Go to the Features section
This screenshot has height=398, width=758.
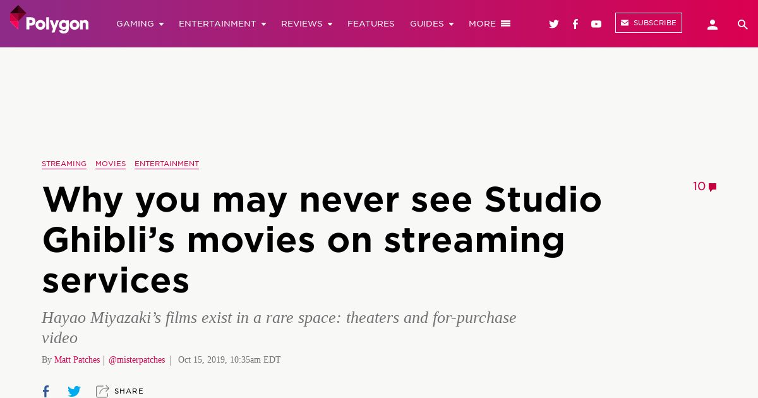(x=371, y=24)
